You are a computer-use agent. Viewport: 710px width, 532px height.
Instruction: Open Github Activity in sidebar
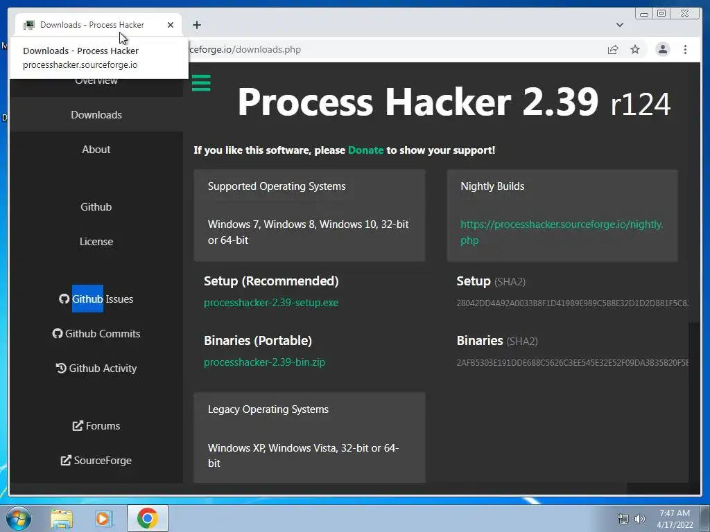pos(96,368)
